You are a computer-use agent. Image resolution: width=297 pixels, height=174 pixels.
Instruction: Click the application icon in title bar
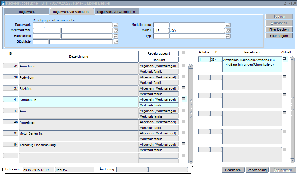(3, 3)
